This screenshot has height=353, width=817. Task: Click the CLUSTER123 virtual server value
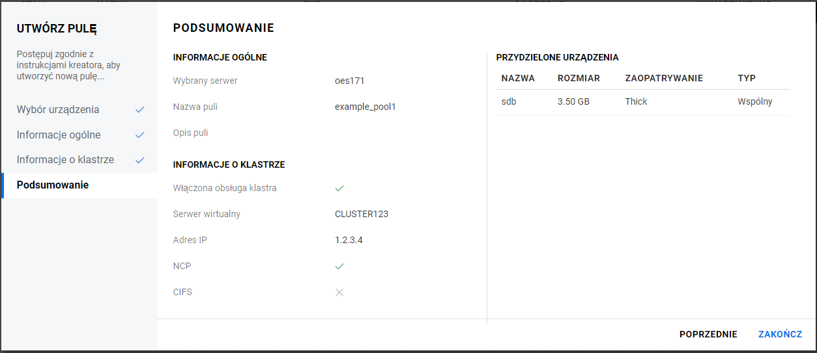coord(362,214)
